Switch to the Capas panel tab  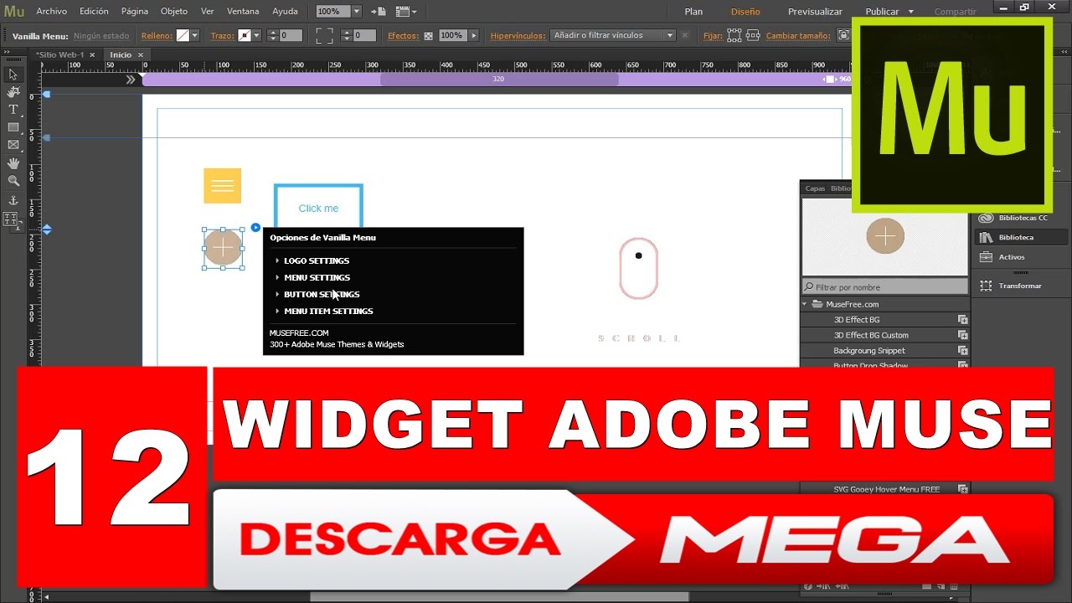[x=815, y=188]
